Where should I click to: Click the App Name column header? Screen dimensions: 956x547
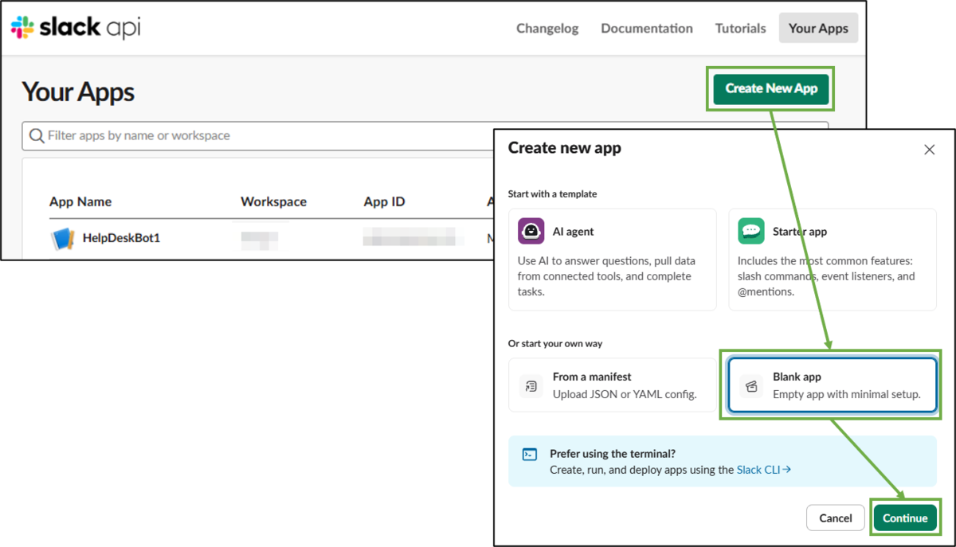pyautogui.click(x=80, y=201)
